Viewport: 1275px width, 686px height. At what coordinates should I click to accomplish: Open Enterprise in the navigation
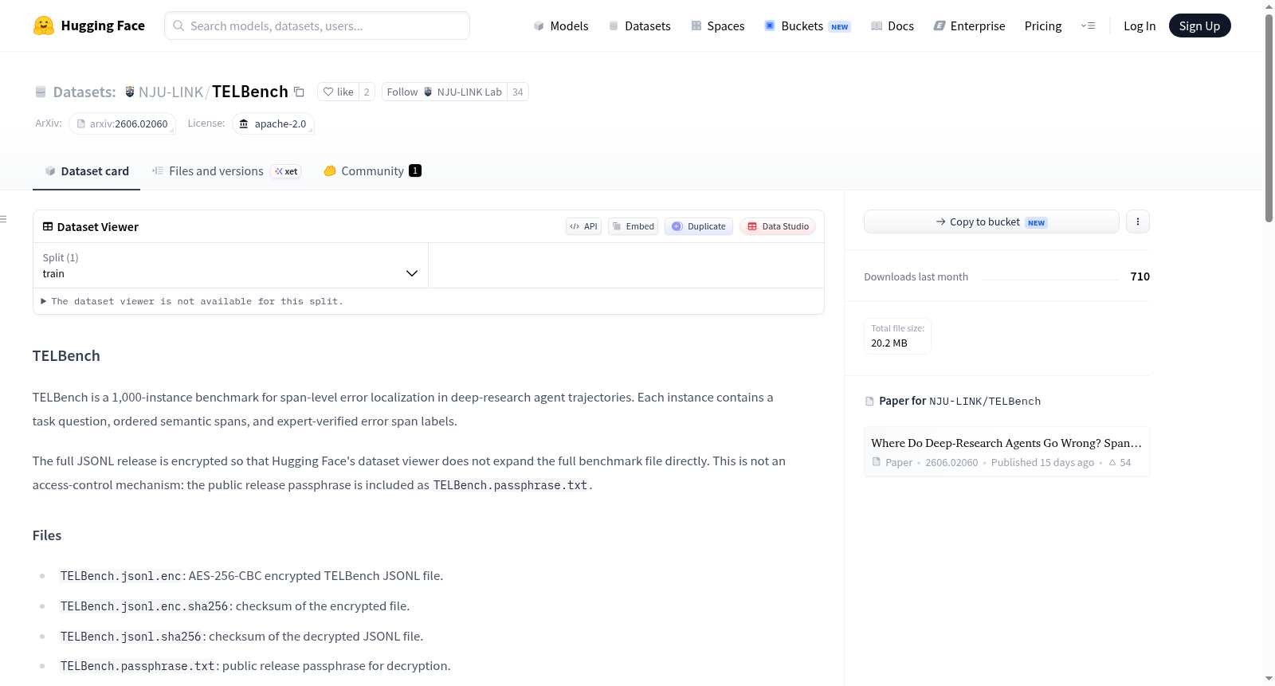(969, 25)
